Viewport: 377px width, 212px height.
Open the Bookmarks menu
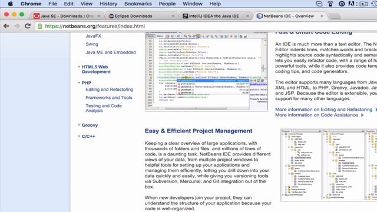pyautogui.click(x=138, y=4)
